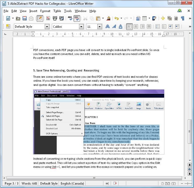Insert a table with the Table icon
Screen dimensions: 194x188
click(145, 18)
